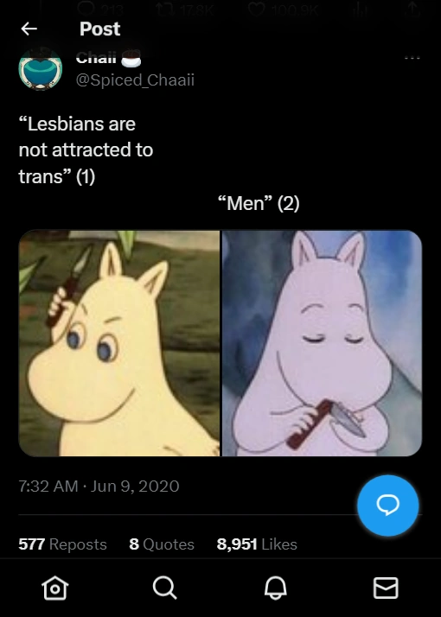Tap the faded comment bubble icon
Screen dimensions: 441x617
85,9
